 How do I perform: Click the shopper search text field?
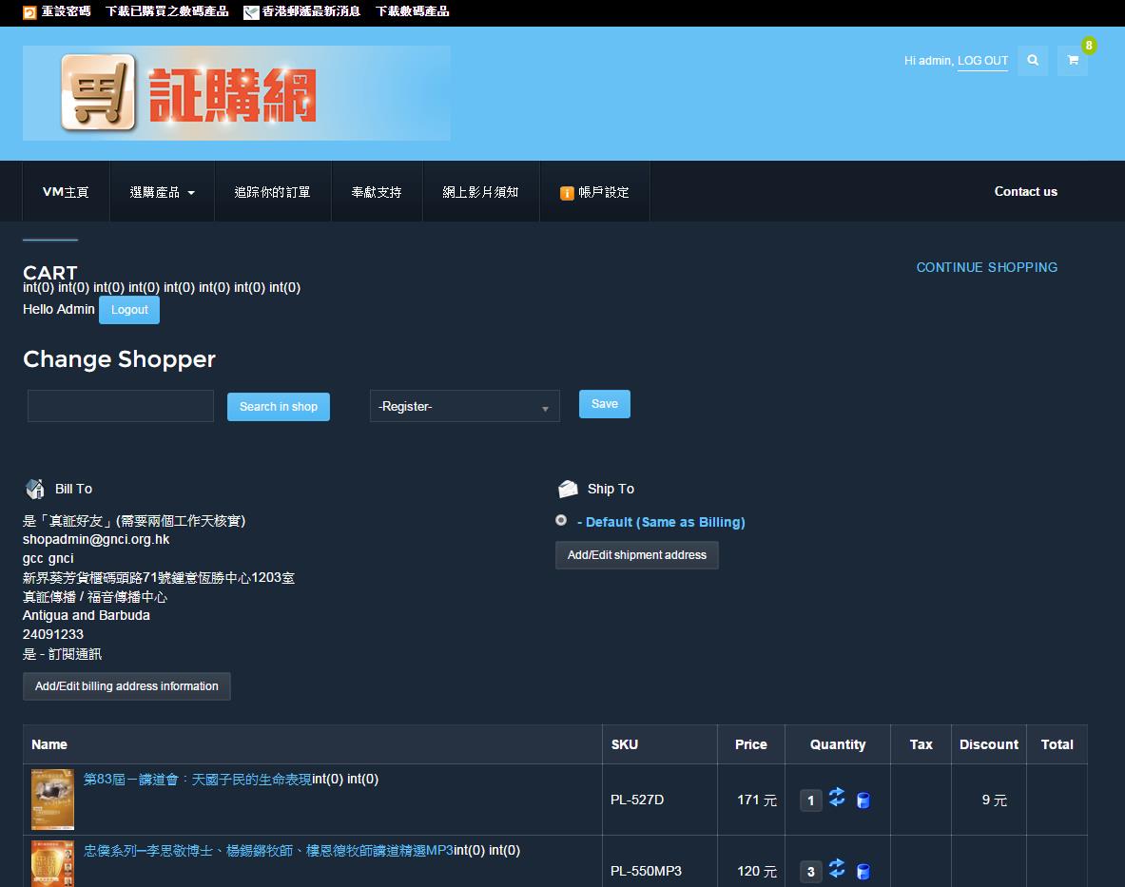point(121,406)
